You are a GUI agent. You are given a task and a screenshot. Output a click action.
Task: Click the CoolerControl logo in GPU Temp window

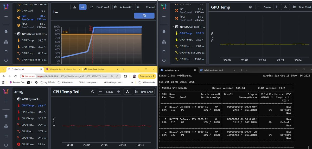point(164,6)
